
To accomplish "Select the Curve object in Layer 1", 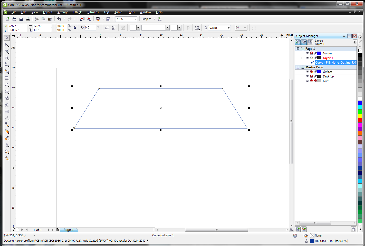I will 335,63.
